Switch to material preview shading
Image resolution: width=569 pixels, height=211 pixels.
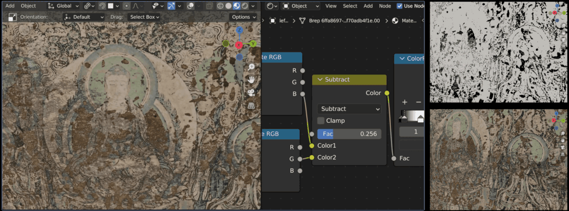click(236, 6)
